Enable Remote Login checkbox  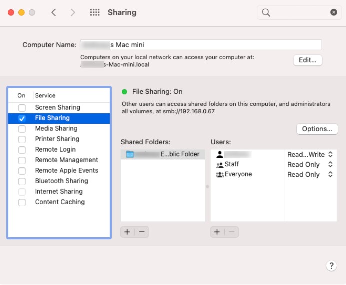(x=22, y=150)
